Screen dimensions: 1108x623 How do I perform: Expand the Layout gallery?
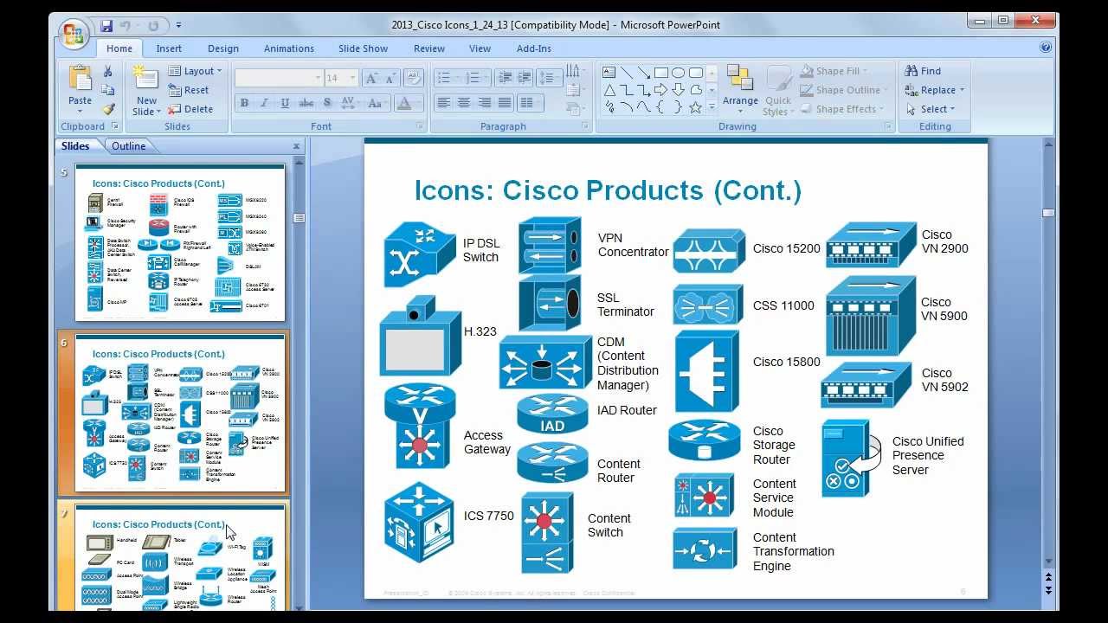195,70
